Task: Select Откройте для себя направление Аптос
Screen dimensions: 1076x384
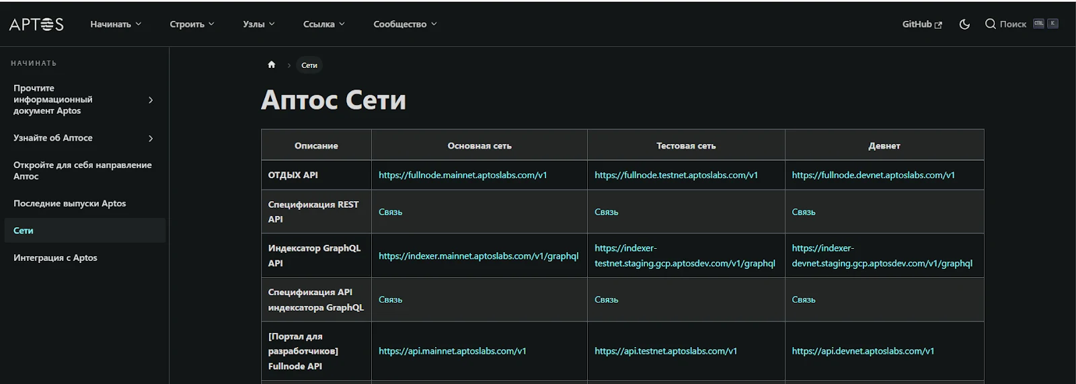Action: tap(85, 170)
